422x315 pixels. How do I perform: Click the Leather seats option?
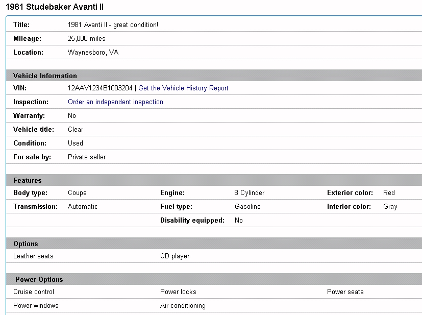click(33, 256)
